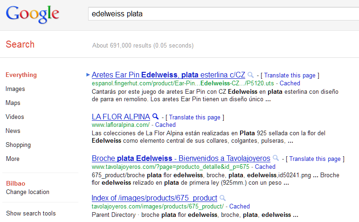
Task: Open Aretes Ear Pin Edelweiss result
Action: (168, 75)
